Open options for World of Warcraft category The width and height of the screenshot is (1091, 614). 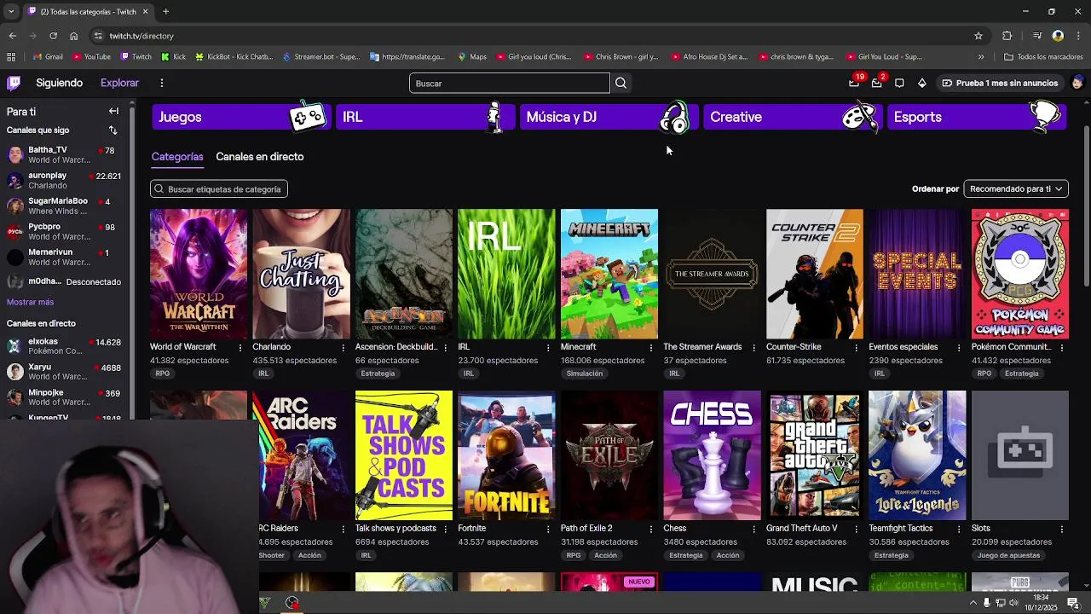(x=240, y=347)
